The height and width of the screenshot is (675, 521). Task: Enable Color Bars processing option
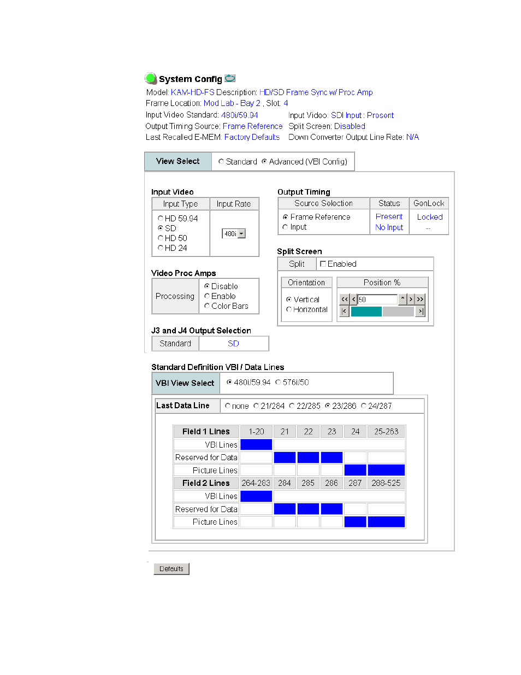pos(207,306)
